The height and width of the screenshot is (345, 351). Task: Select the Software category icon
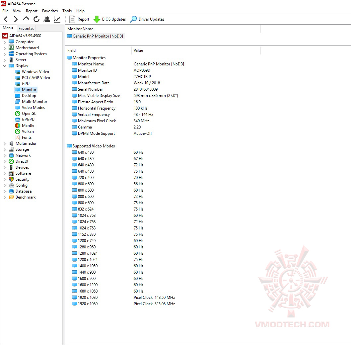tap(11, 173)
